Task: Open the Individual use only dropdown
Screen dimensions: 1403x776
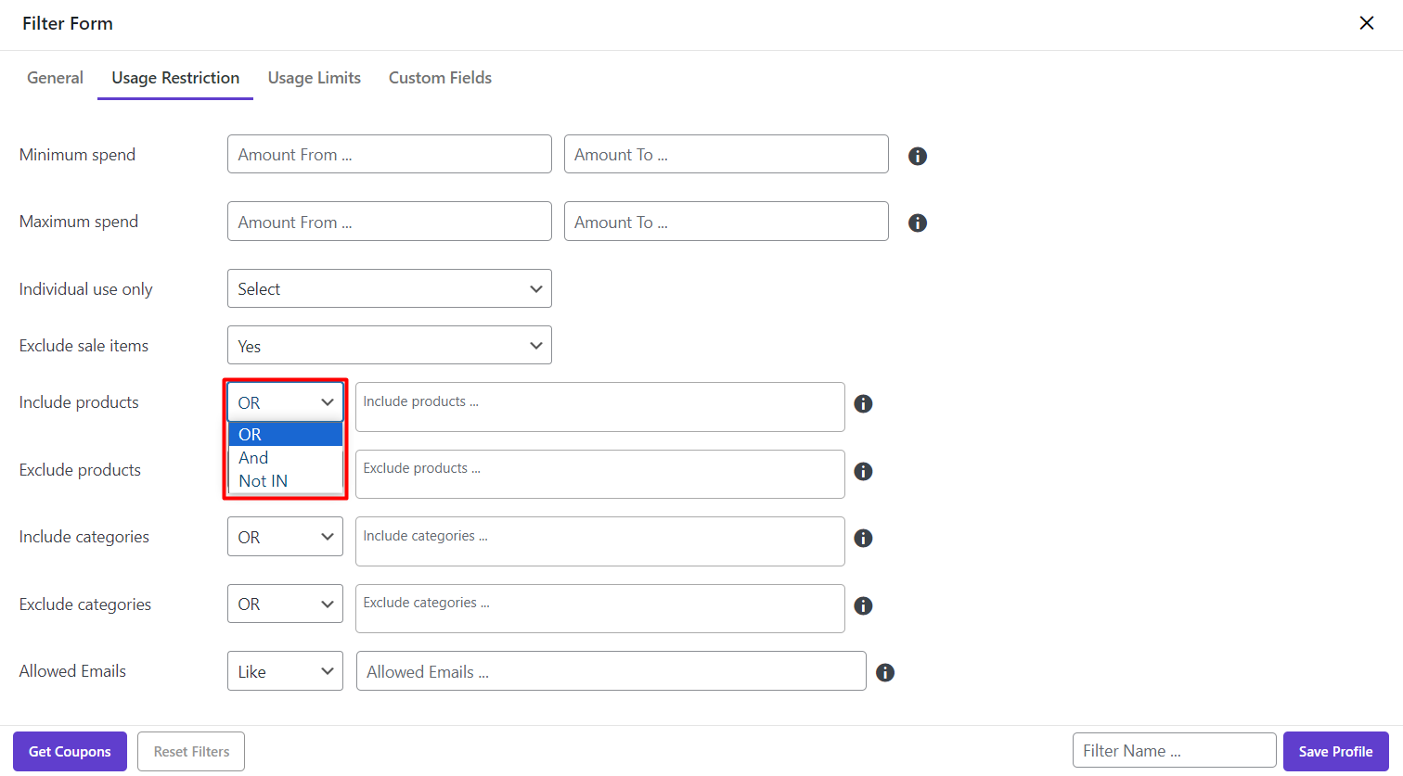Action: coord(389,288)
